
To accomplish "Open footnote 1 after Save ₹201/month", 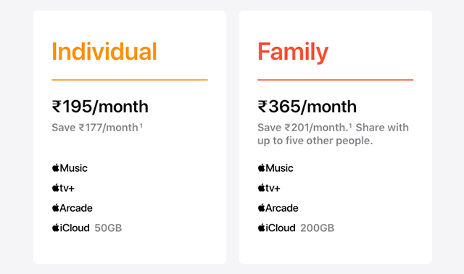I will [350, 125].
